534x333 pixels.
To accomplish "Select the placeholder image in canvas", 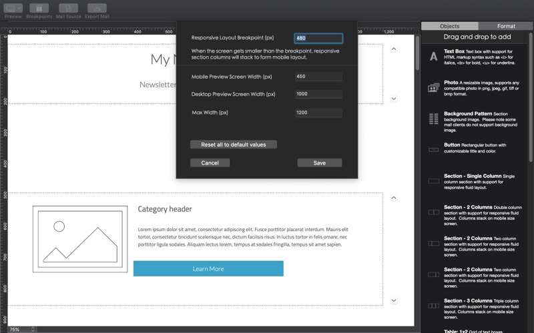I will (x=80, y=239).
